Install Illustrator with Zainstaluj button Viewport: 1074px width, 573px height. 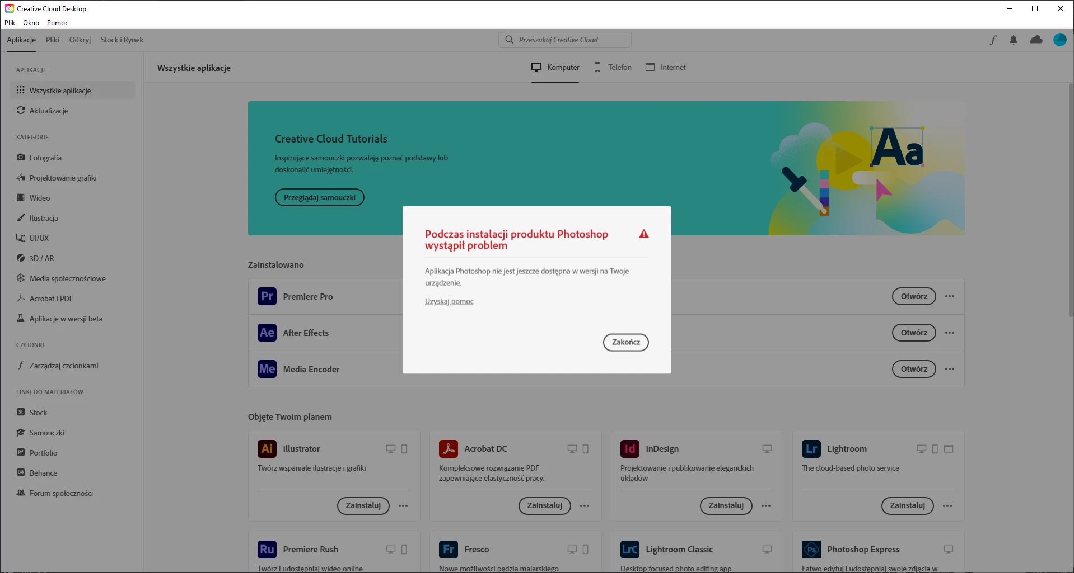tap(363, 506)
